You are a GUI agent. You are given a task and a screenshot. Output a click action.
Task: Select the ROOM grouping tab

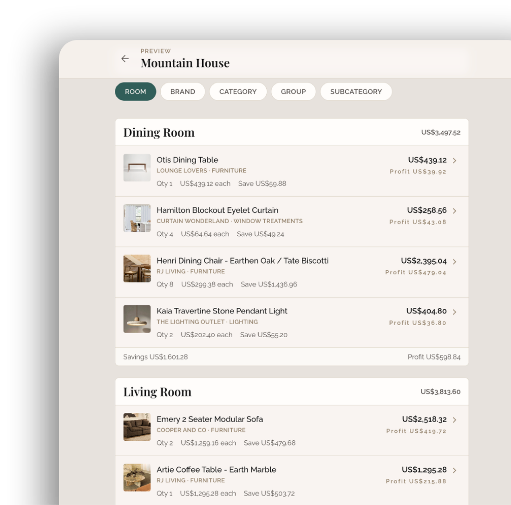[136, 92]
